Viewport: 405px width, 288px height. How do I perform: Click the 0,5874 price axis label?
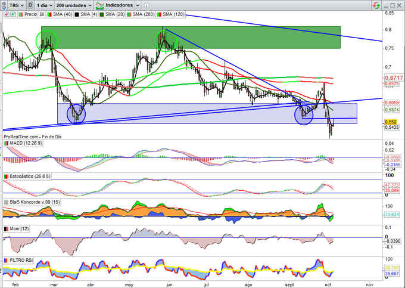click(x=392, y=110)
